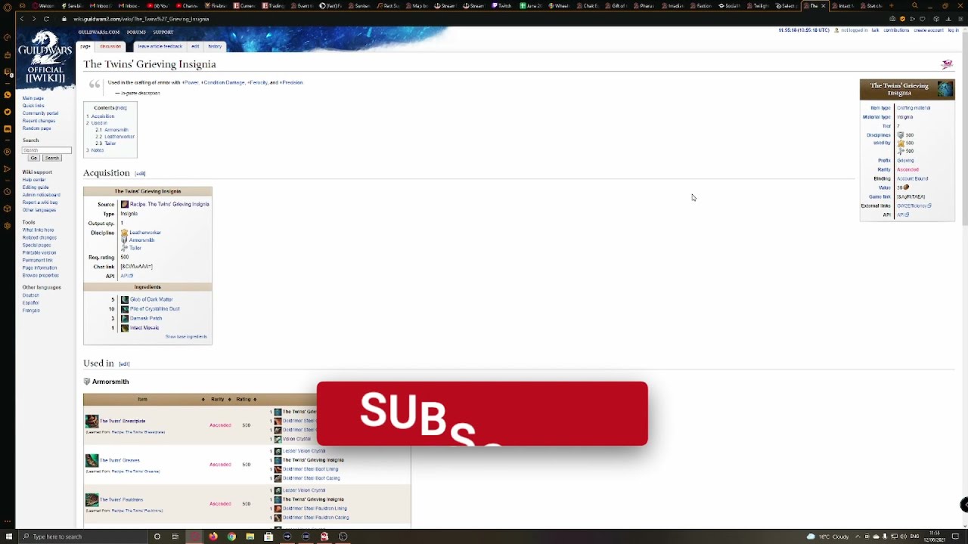The image size is (968, 544).
Task: Open SUPPORT top menu link
Action: point(163,32)
